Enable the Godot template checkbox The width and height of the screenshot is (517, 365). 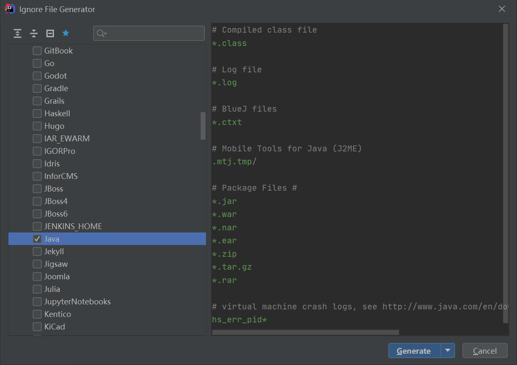point(37,76)
